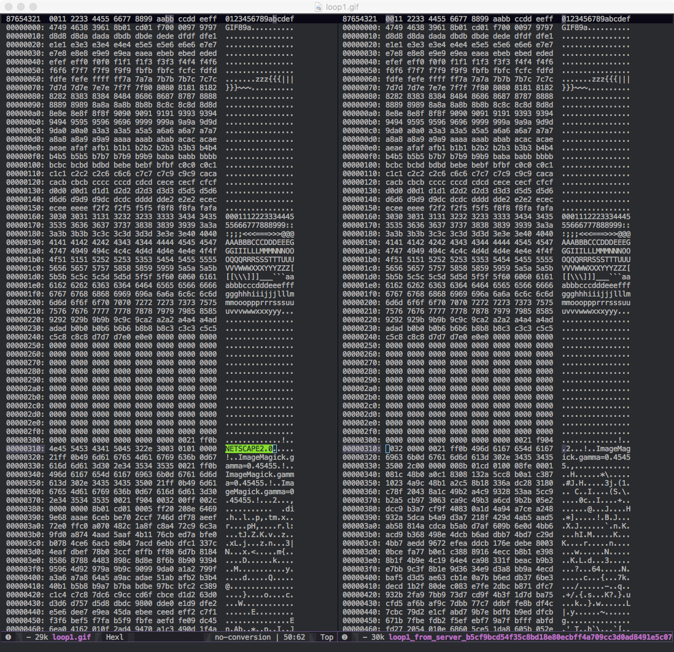Screen dimensions: 674x652
Task: Click the 50:62 cursor position indicator
Action: (x=294, y=637)
